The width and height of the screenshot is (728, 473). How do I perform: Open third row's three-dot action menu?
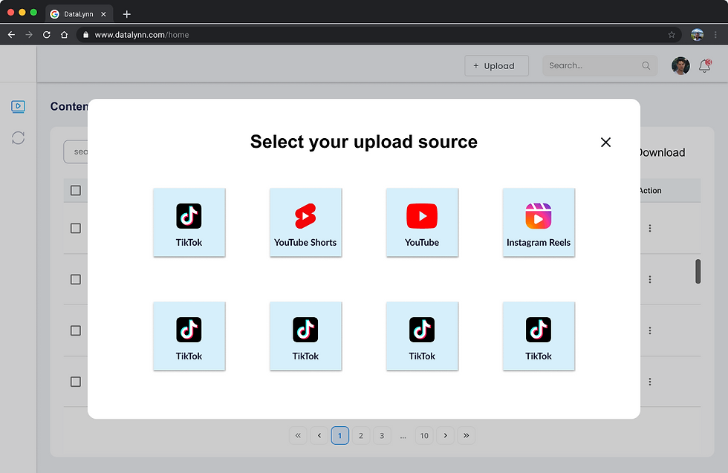point(650,330)
